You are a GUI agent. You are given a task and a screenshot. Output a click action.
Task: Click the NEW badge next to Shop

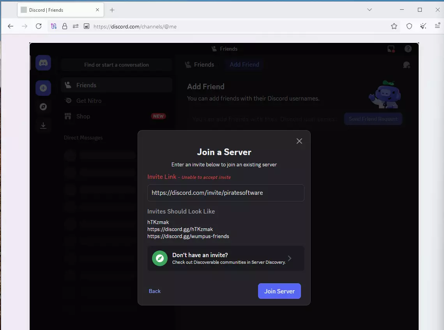click(x=158, y=116)
